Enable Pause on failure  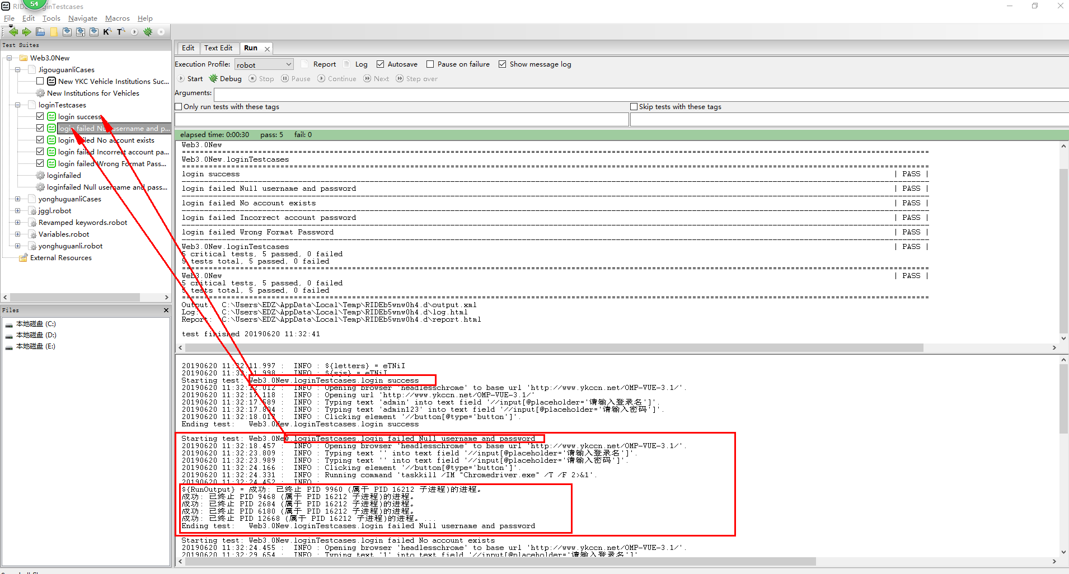pos(431,64)
